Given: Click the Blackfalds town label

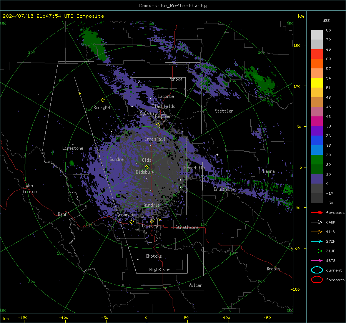Looking at the screenshot, I should pyautogui.click(x=163, y=106).
